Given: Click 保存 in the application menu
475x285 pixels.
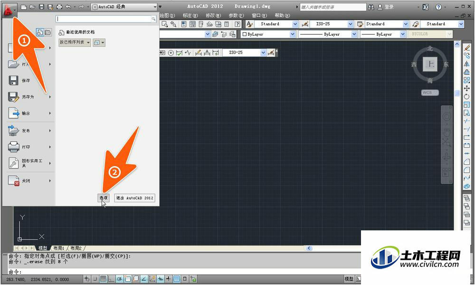Looking at the screenshot, I should pos(26,81).
